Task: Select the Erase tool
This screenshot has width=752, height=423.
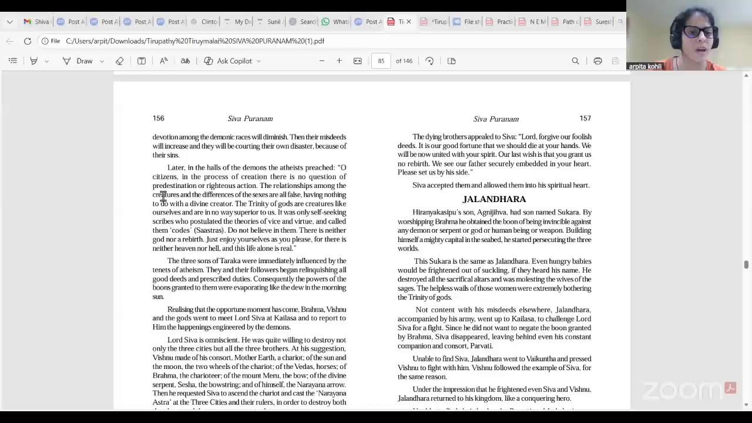Action: point(119,61)
